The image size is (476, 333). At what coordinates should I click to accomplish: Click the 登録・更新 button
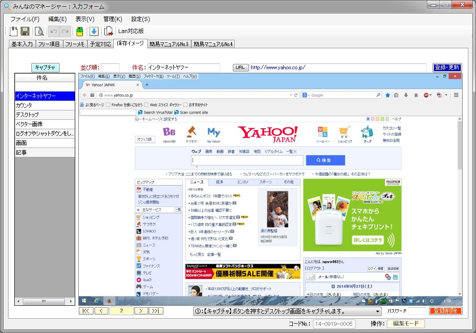pos(446,67)
